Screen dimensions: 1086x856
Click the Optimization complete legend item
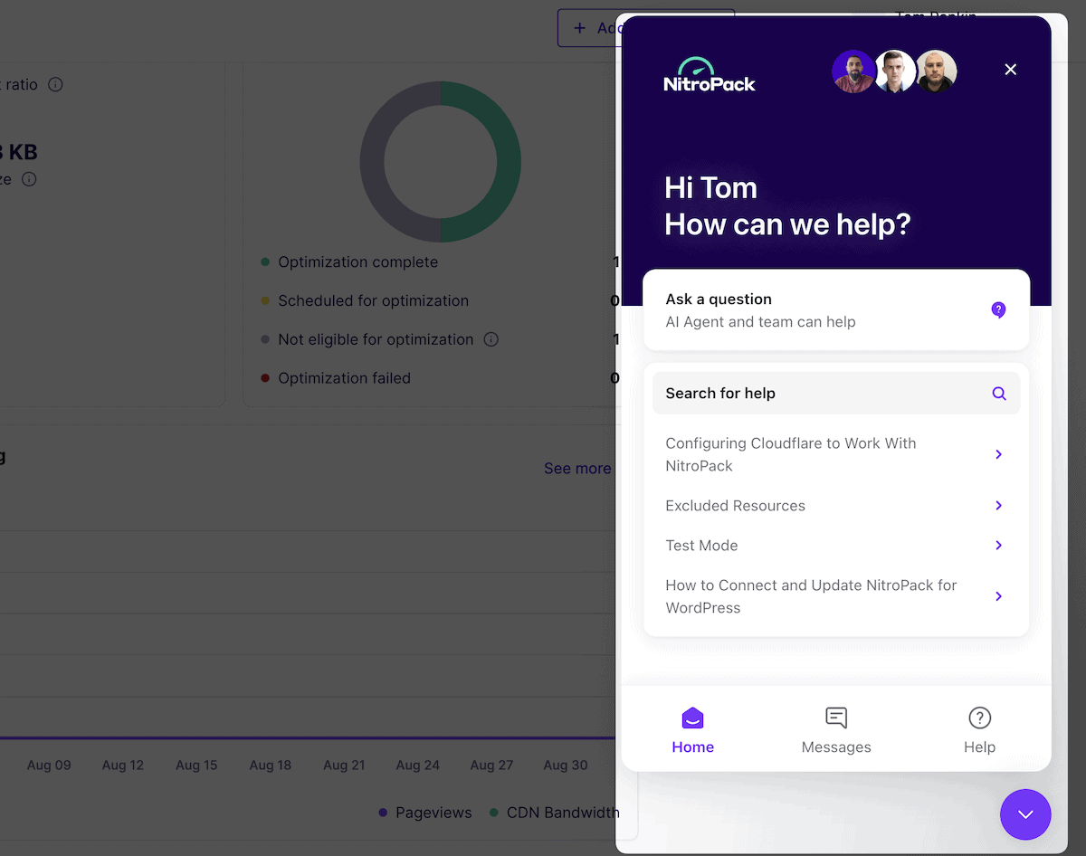[349, 262]
